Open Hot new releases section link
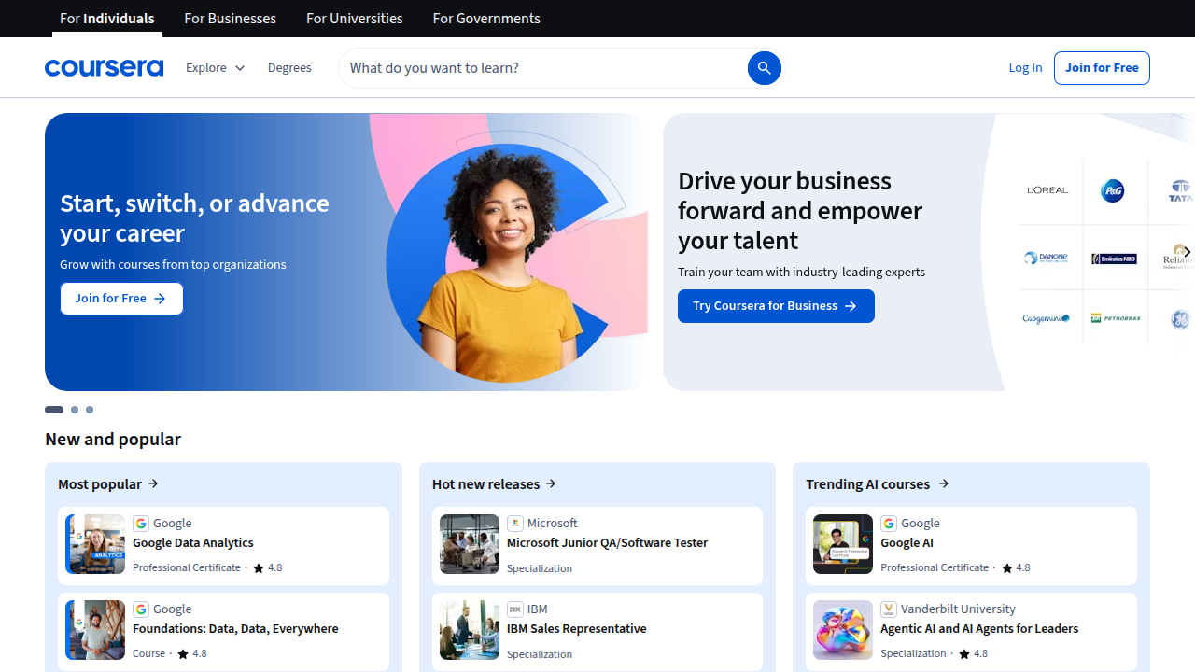 pos(494,483)
